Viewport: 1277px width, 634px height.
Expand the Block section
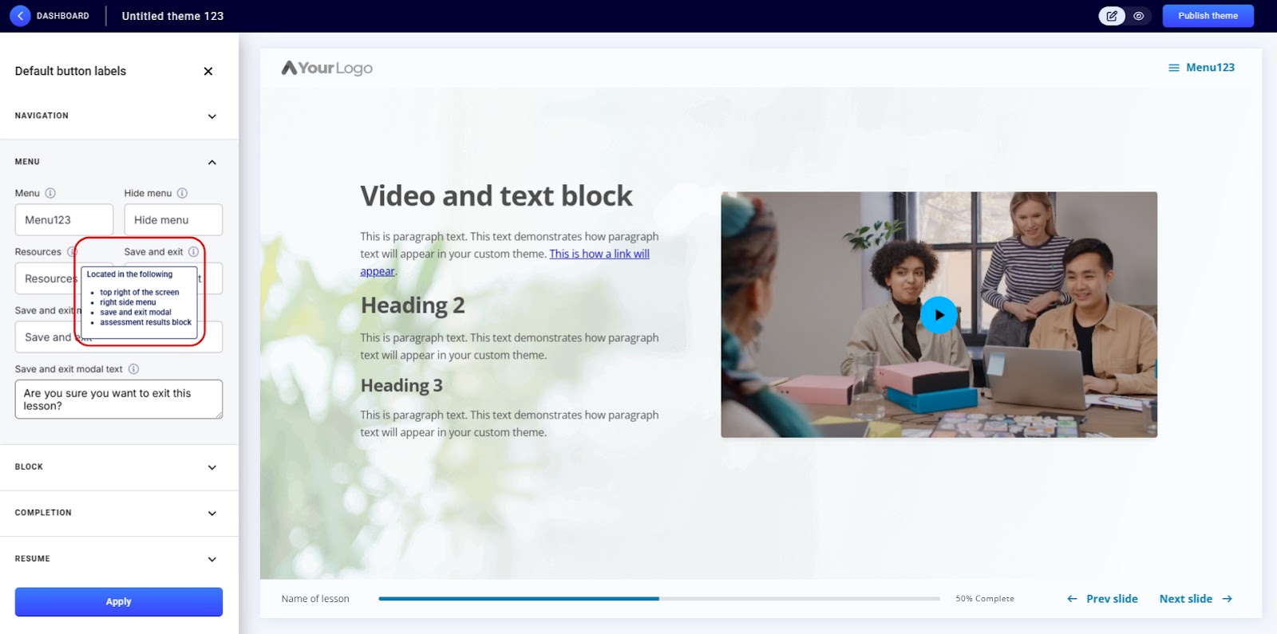pyautogui.click(x=212, y=467)
